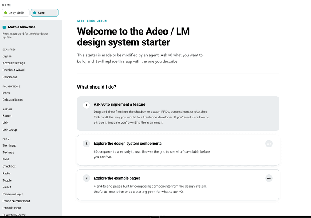
Task: Click arrow icon on Explore the example pages
Action: 269,178
